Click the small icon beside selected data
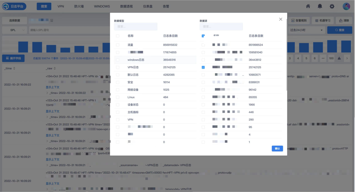 coord(52,20)
